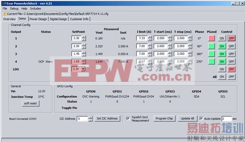Click the Vin 12.0V value
Viewport: 245px width, 142px height.
tap(42, 91)
